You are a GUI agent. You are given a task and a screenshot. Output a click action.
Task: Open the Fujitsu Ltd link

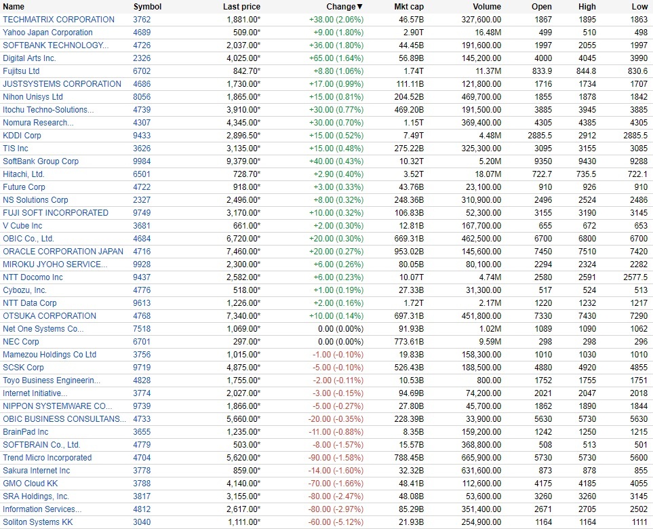coord(21,71)
